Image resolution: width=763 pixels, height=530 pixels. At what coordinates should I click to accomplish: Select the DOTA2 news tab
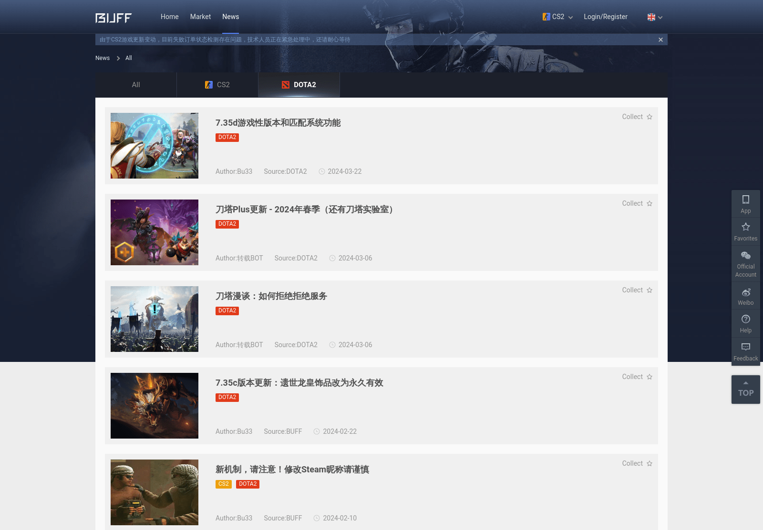click(299, 85)
